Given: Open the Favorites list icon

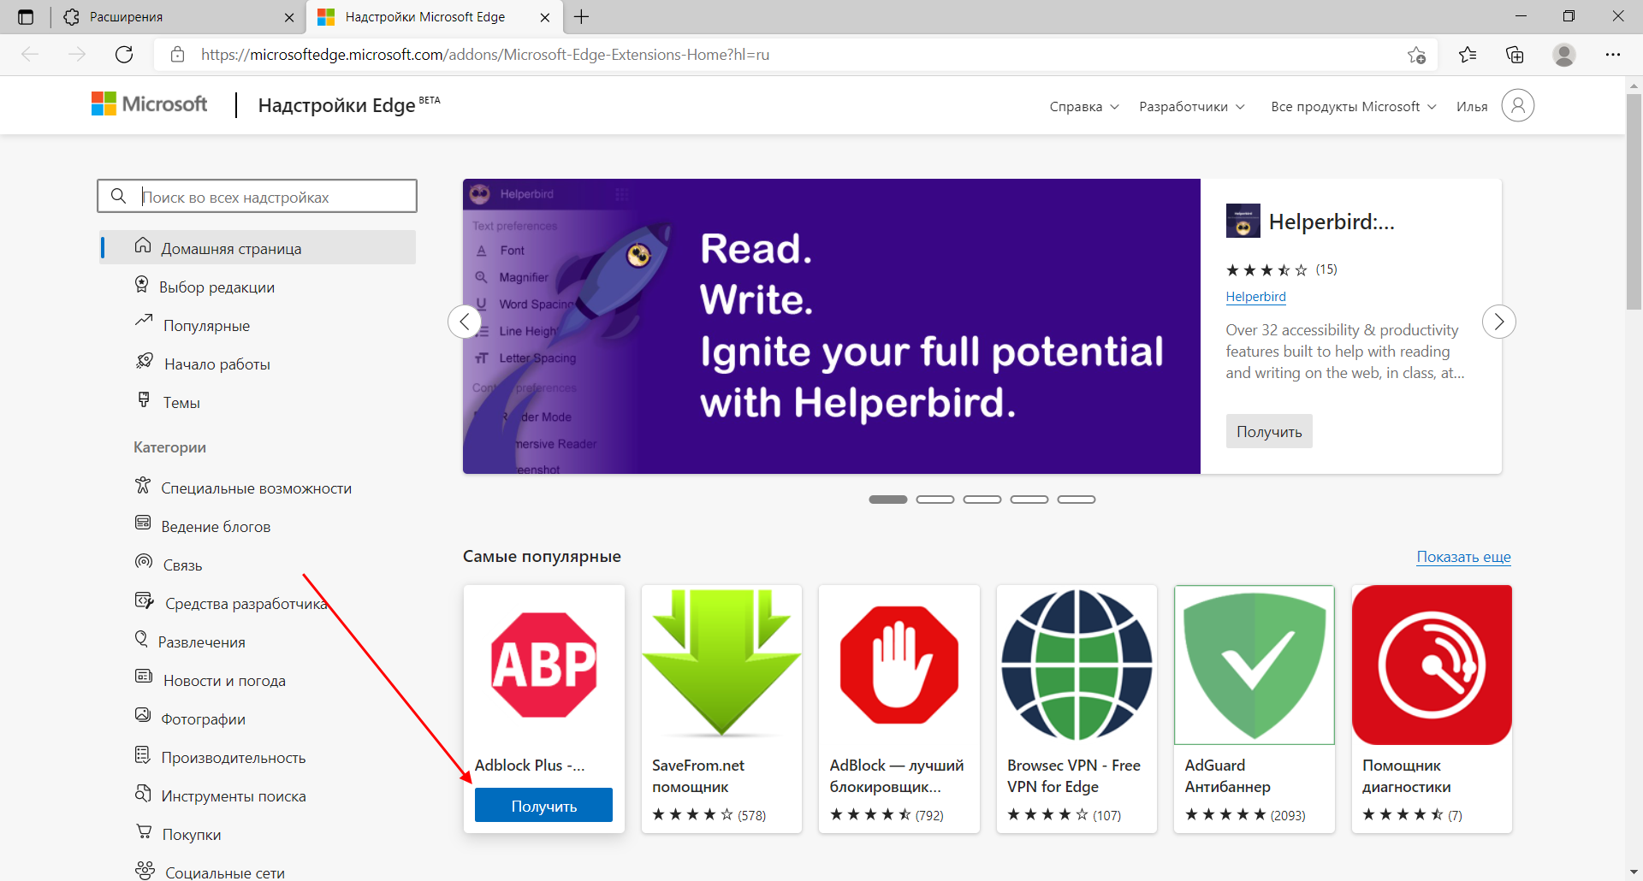Looking at the screenshot, I should click(1468, 55).
